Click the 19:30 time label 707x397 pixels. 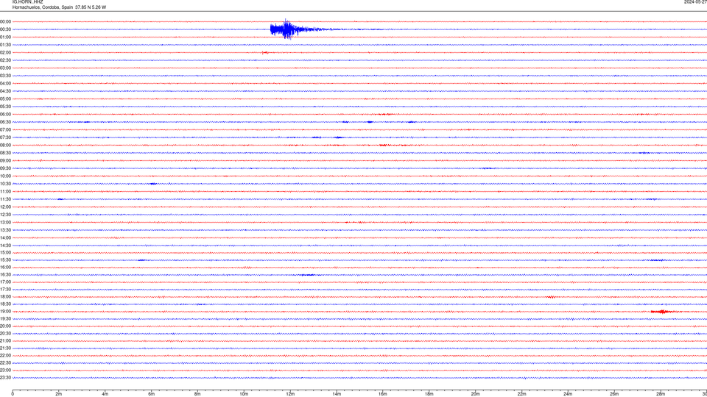(5, 318)
